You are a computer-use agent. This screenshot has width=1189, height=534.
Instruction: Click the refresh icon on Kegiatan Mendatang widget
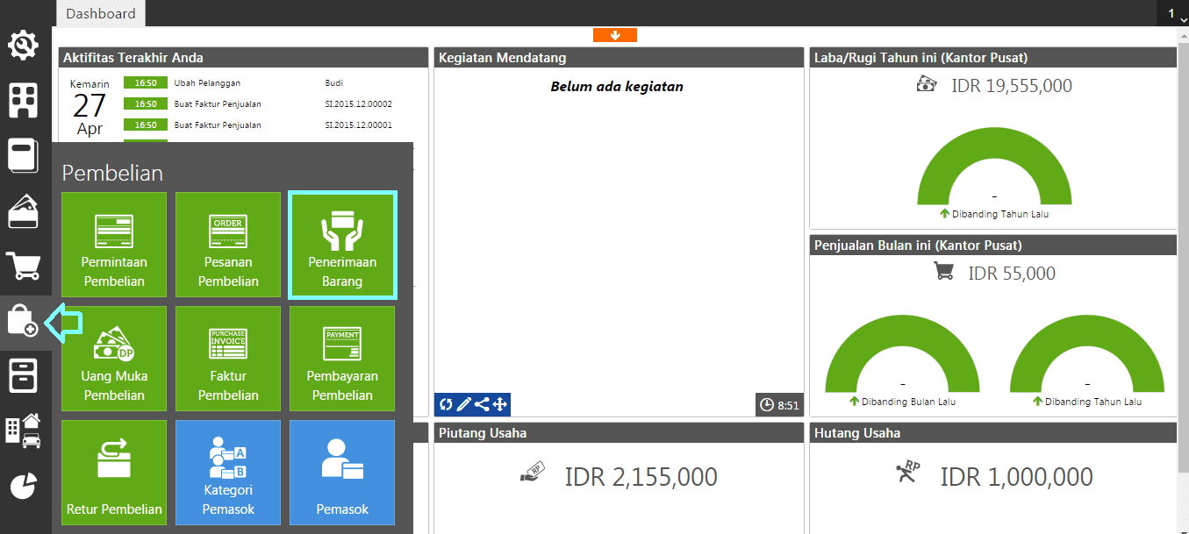(x=445, y=404)
